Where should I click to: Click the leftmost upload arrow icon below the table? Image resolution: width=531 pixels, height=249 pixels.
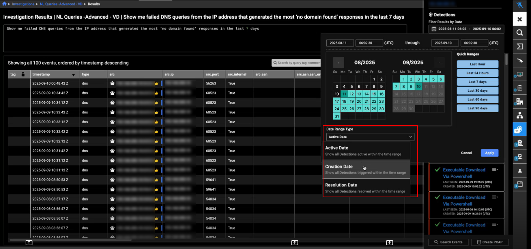[29, 242]
